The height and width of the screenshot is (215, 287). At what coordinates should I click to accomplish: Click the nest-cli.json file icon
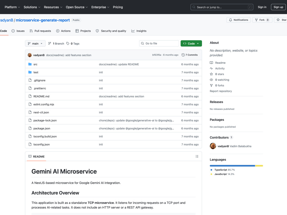[30, 112]
